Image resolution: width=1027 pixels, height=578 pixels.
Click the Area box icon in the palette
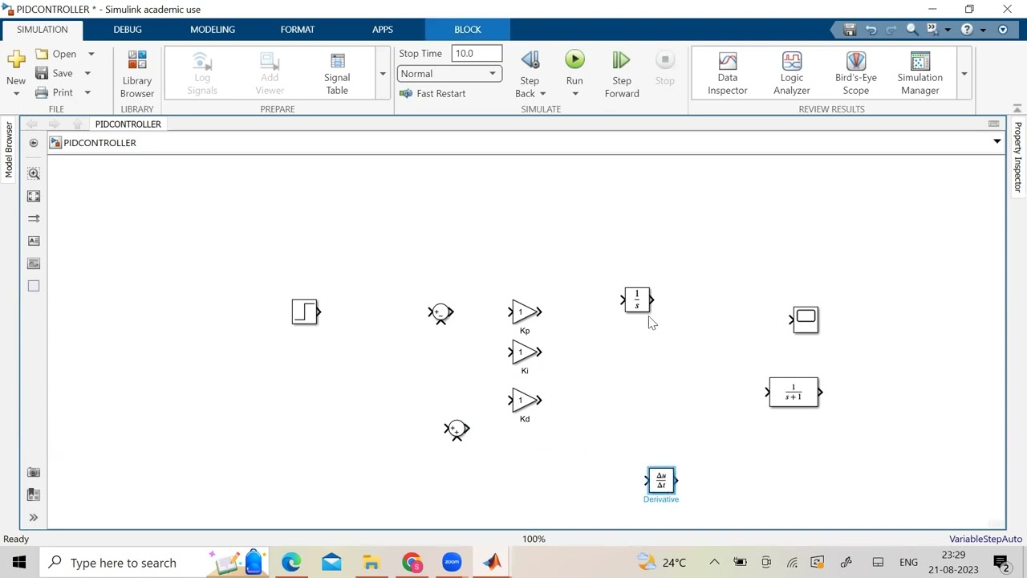[x=34, y=286]
